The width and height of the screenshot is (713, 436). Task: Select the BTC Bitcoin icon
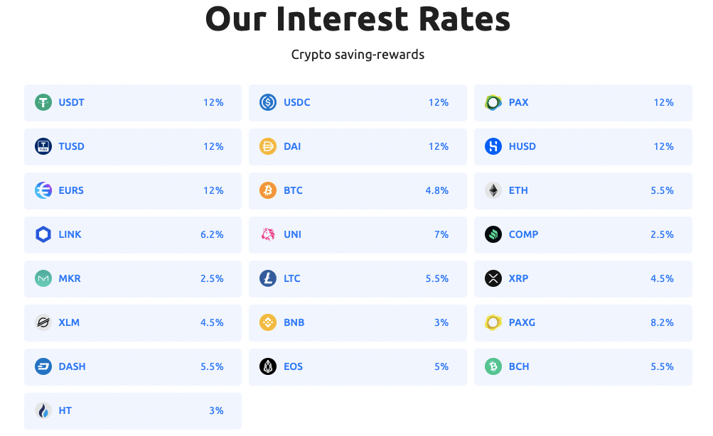[269, 190]
